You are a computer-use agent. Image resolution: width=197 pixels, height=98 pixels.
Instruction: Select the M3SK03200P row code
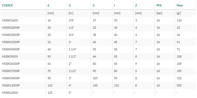(11, 42)
